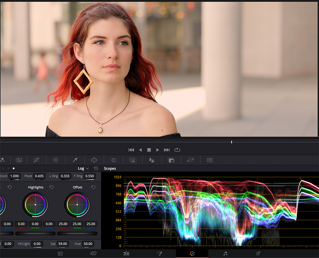Open the RGB mixer palette icon
The height and width of the screenshot is (258, 319).
(3, 160)
